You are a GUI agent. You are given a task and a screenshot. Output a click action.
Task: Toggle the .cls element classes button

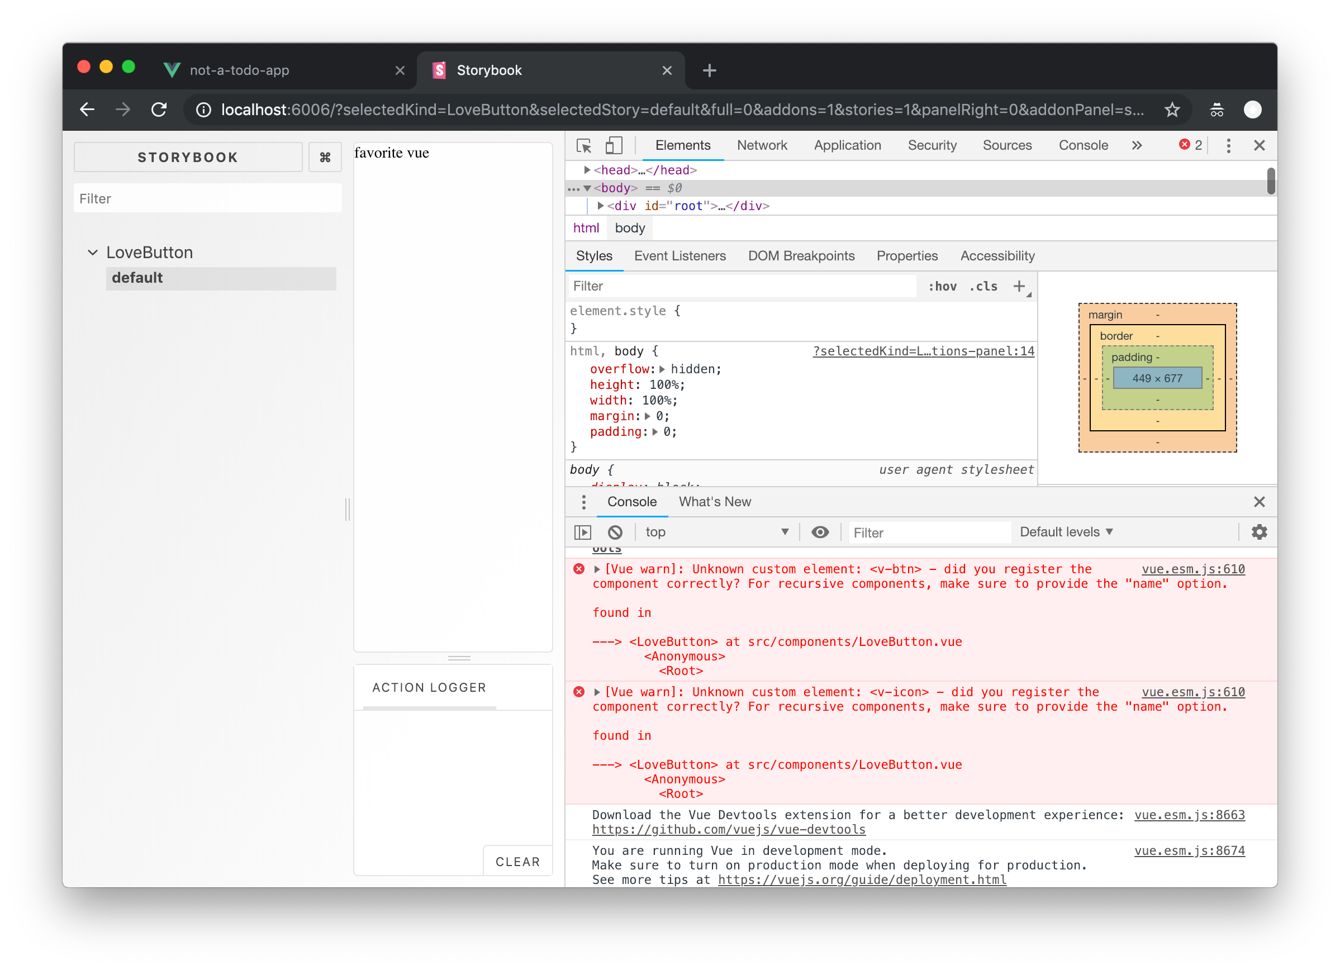(983, 287)
